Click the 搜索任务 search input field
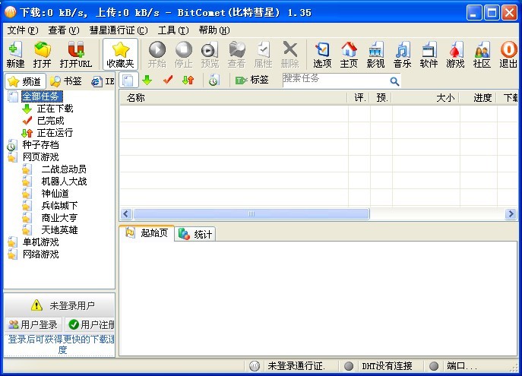The width and height of the screenshot is (522, 376). [x=334, y=79]
